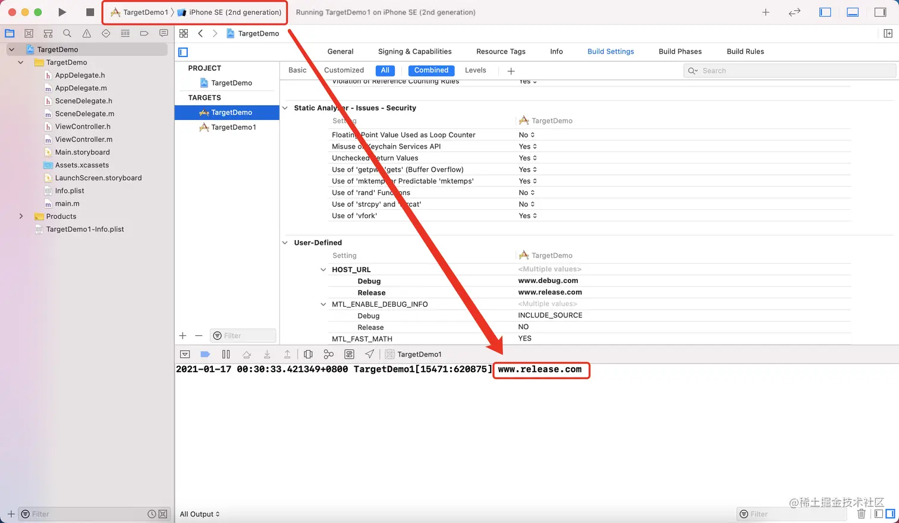
Task: Open scheme selector TargetDemo1
Action: (140, 12)
